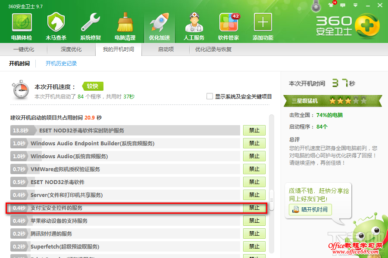Click the stopwatch boot speed icon

coord(20,90)
